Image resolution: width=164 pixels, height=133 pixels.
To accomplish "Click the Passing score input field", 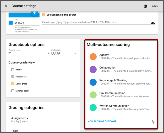I will [27, 54].
